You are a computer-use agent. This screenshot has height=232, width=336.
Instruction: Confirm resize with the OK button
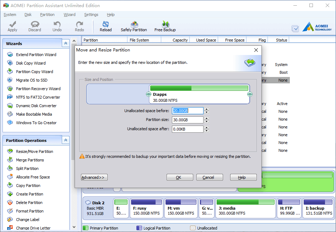[x=180, y=177]
